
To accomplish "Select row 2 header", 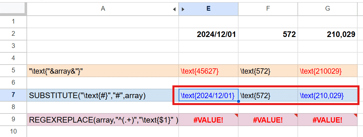I will [x=14, y=34].
